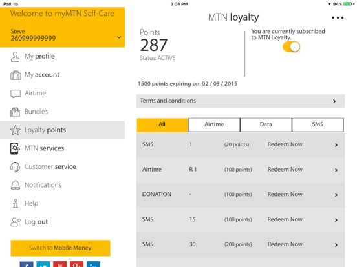This screenshot has width=357, height=267.
Task: Click Redeem Now for SMS 30
Action: pyautogui.click(x=285, y=244)
